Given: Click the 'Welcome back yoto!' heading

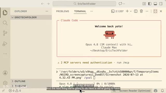Looking at the screenshot, I should tap(109, 26).
